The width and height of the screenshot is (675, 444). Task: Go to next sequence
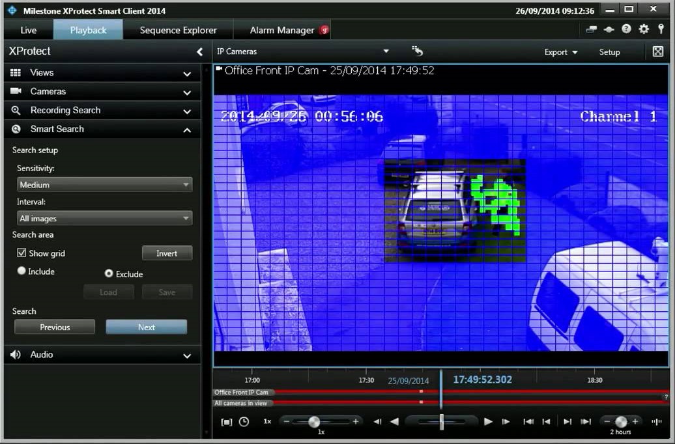point(567,422)
